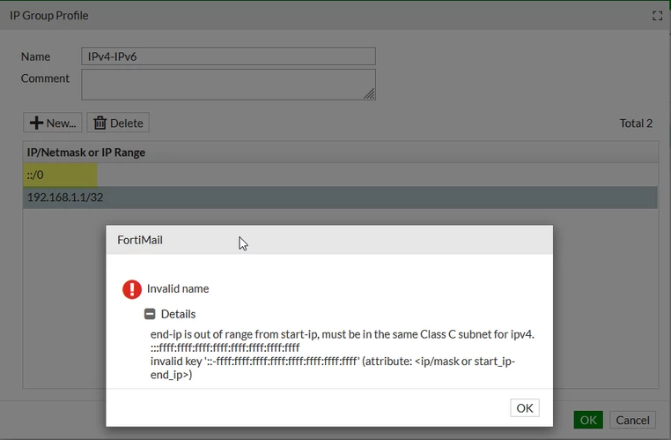The width and height of the screenshot is (671, 440).
Task: Cancel the IP Group Profile dialog
Action: click(x=632, y=420)
